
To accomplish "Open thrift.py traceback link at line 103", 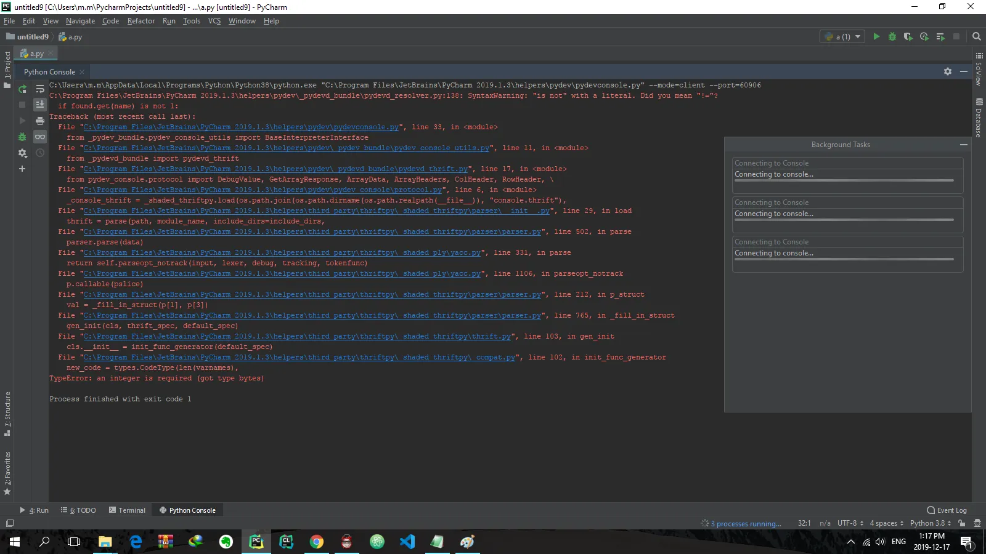I will point(298,337).
